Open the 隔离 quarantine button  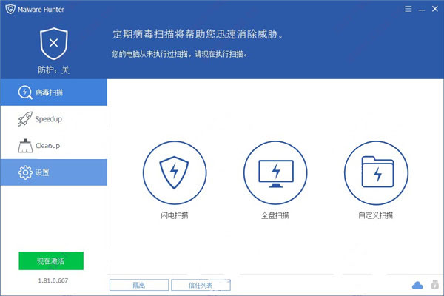(139, 285)
